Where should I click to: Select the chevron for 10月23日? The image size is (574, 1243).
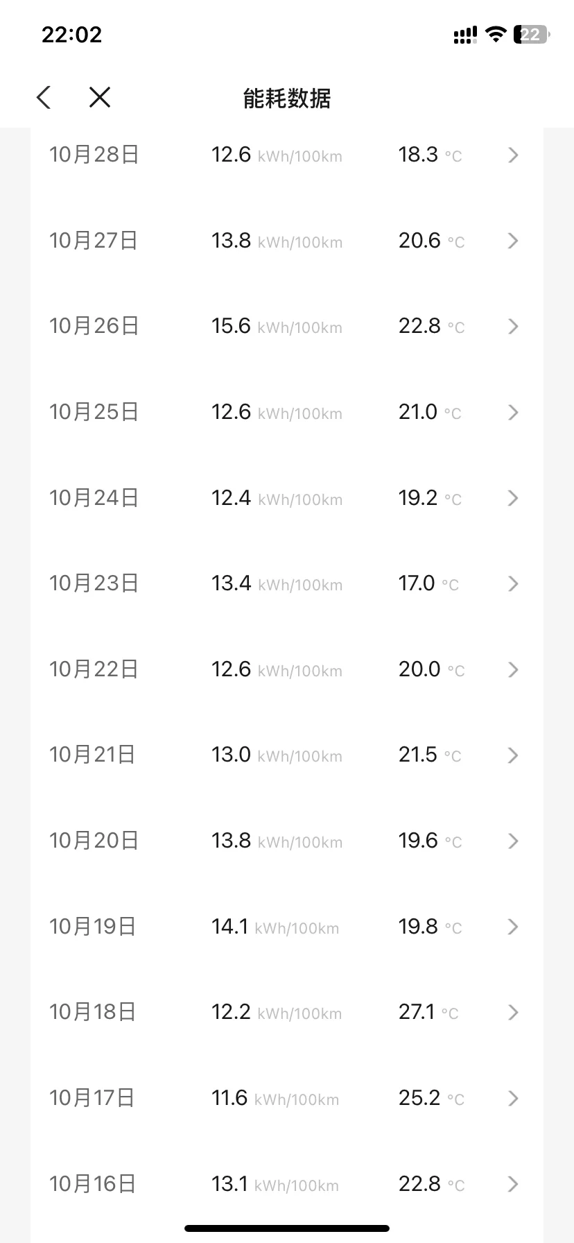tap(513, 583)
